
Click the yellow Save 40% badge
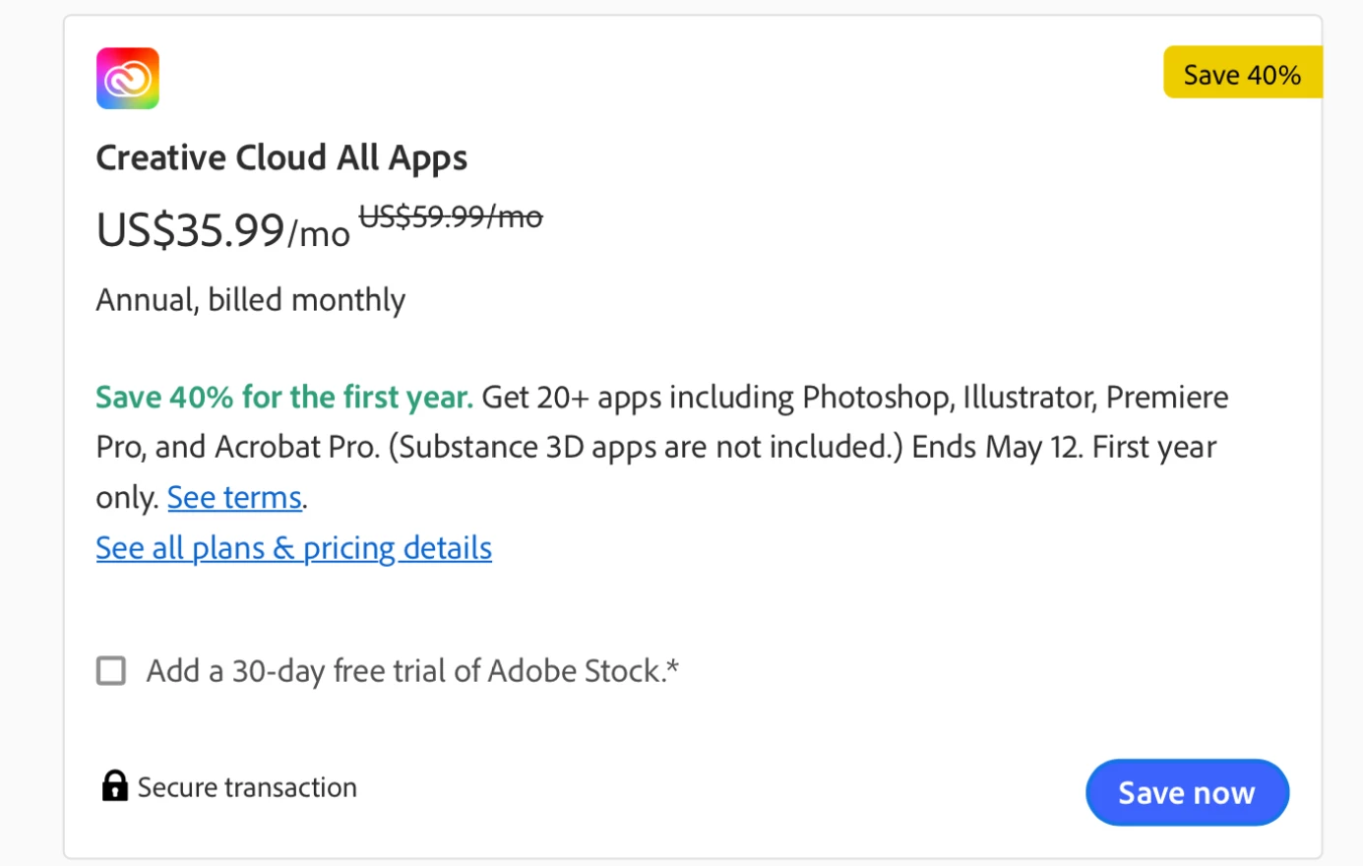(1242, 75)
